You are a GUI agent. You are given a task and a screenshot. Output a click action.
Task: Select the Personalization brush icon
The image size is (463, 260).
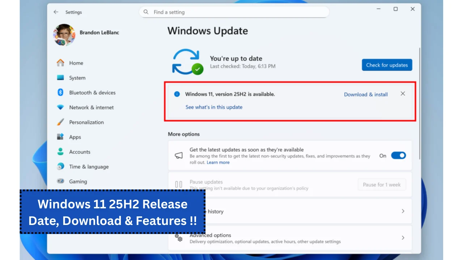point(60,122)
